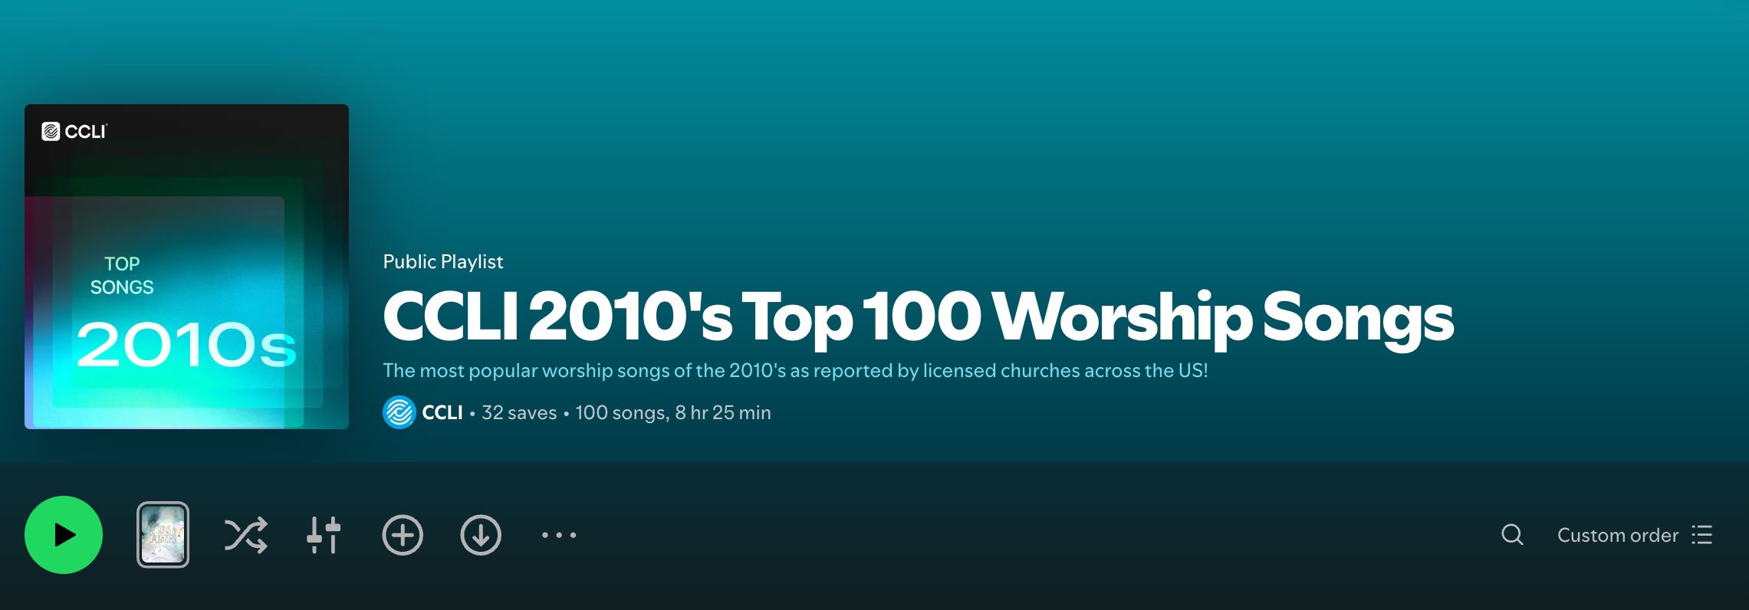Click the Public Playlist label

pos(443,262)
